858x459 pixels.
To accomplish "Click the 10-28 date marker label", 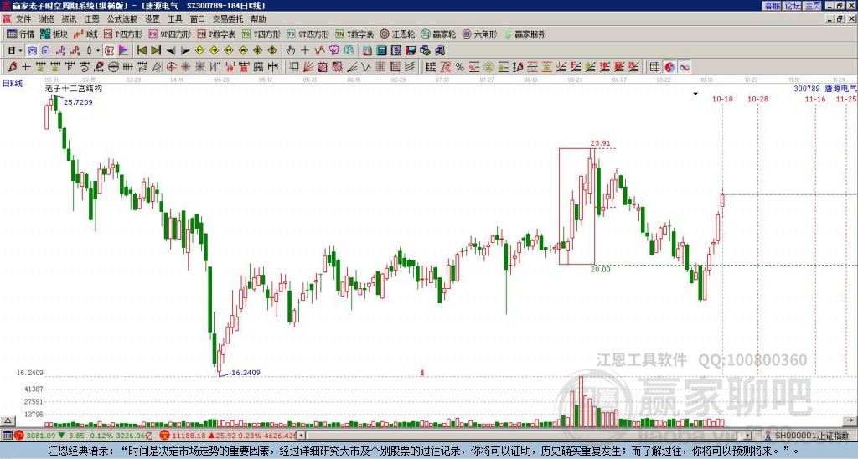I will 757,99.
